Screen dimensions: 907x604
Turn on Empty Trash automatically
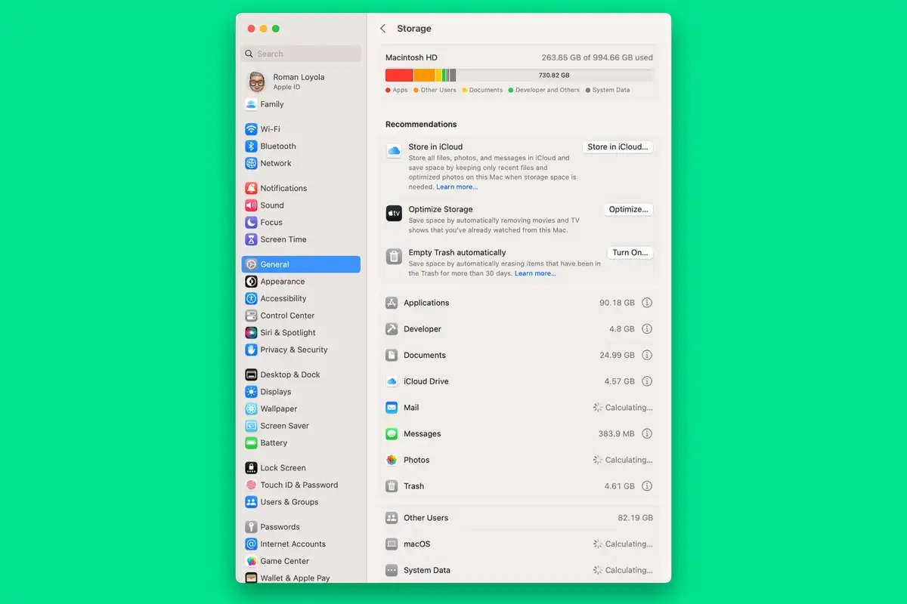tap(630, 253)
